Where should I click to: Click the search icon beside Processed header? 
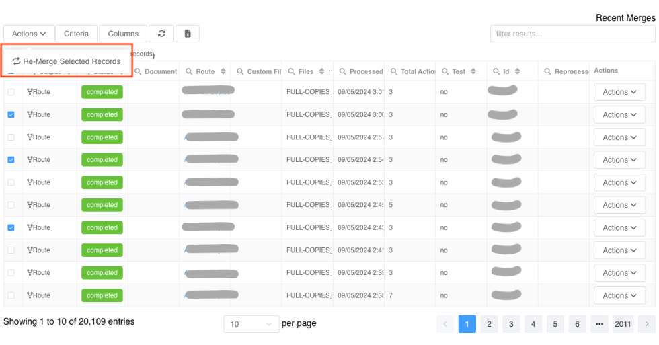tap(342, 71)
